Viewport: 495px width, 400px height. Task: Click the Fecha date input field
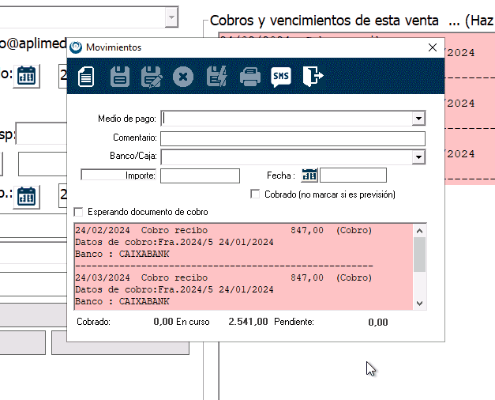353,175
